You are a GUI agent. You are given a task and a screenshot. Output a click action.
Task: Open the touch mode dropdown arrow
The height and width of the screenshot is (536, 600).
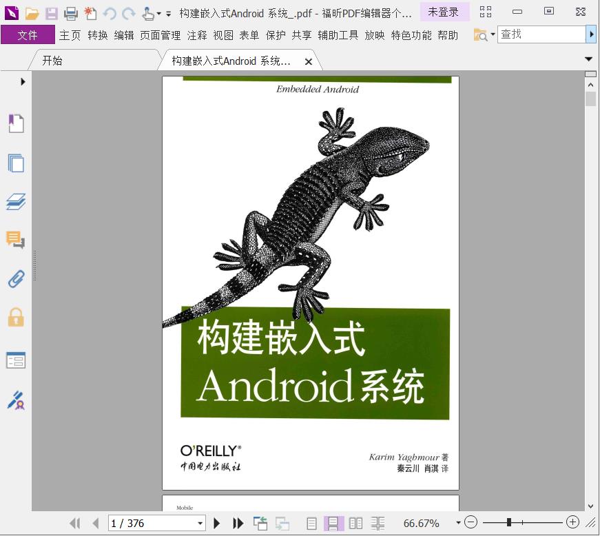(x=159, y=14)
